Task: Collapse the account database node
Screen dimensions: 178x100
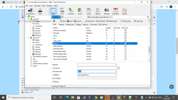Action: tap(28, 19)
